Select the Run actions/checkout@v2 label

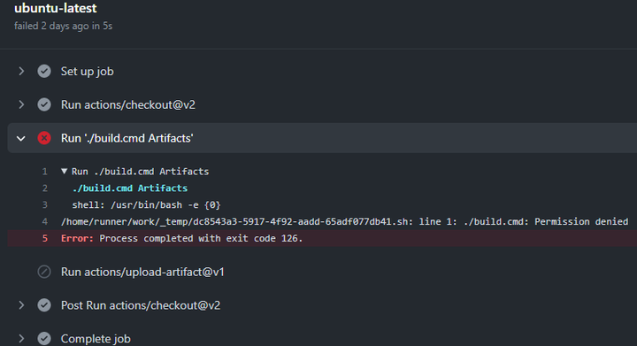coord(128,104)
